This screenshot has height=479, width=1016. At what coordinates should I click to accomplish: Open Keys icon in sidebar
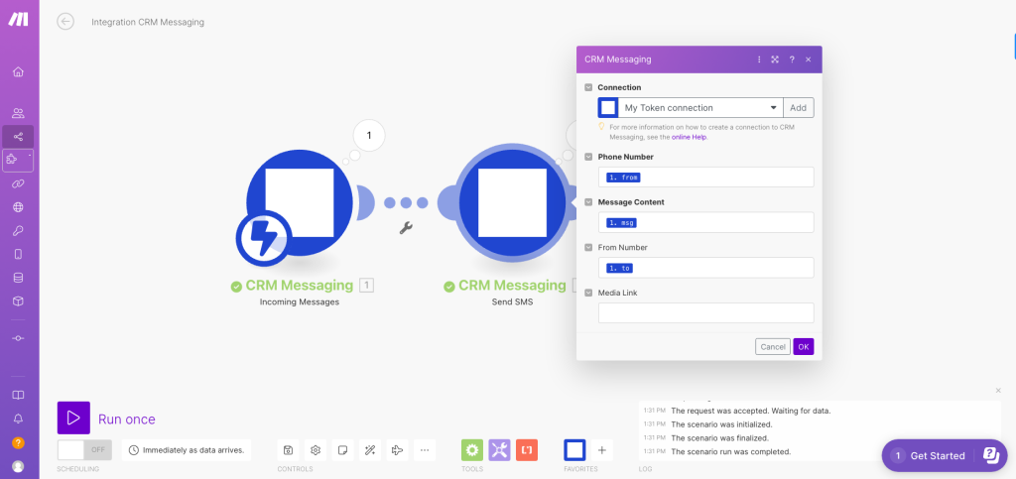(x=18, y=231)
